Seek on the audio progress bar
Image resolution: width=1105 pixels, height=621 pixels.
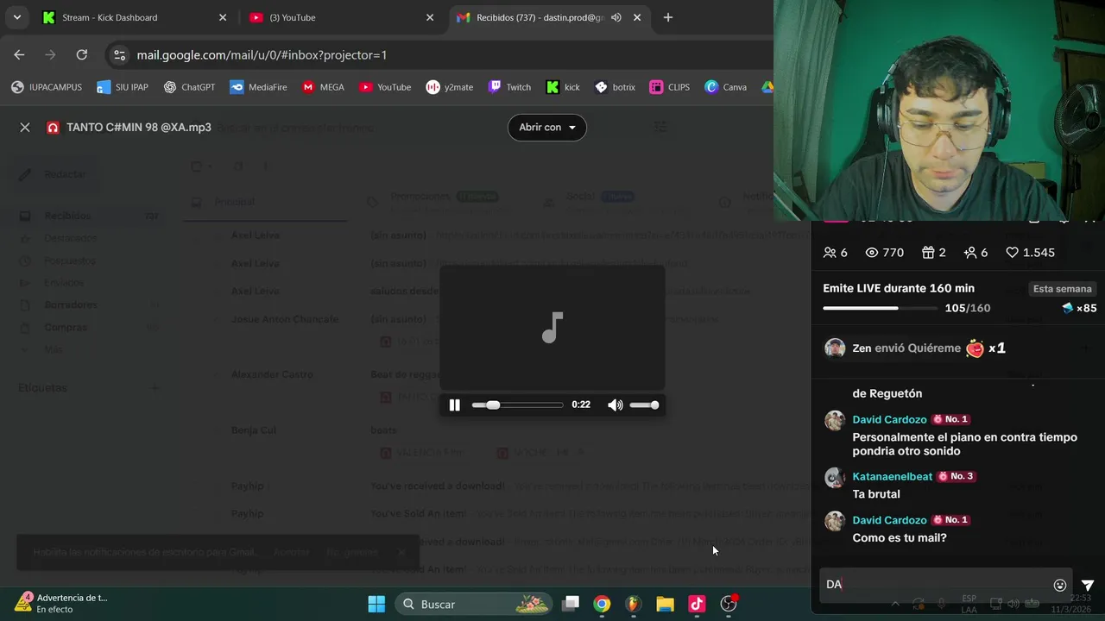517,405
